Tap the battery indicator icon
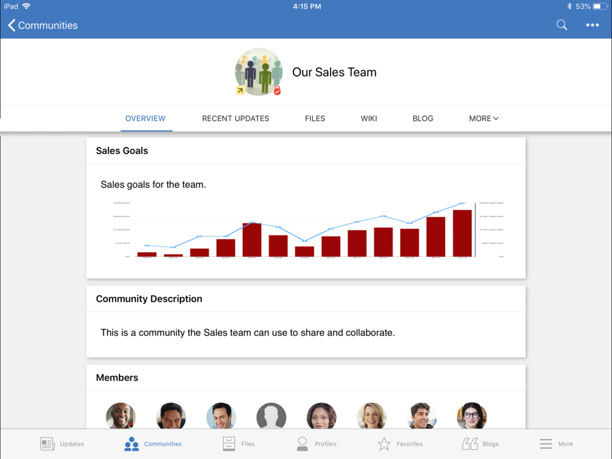This screenshot has height=459, width=612. coord(600,6)
